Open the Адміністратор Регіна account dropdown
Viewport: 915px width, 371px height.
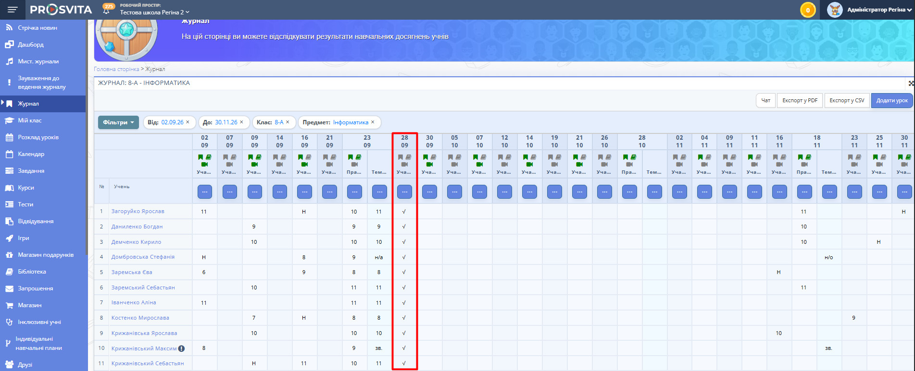pos(879,10)
